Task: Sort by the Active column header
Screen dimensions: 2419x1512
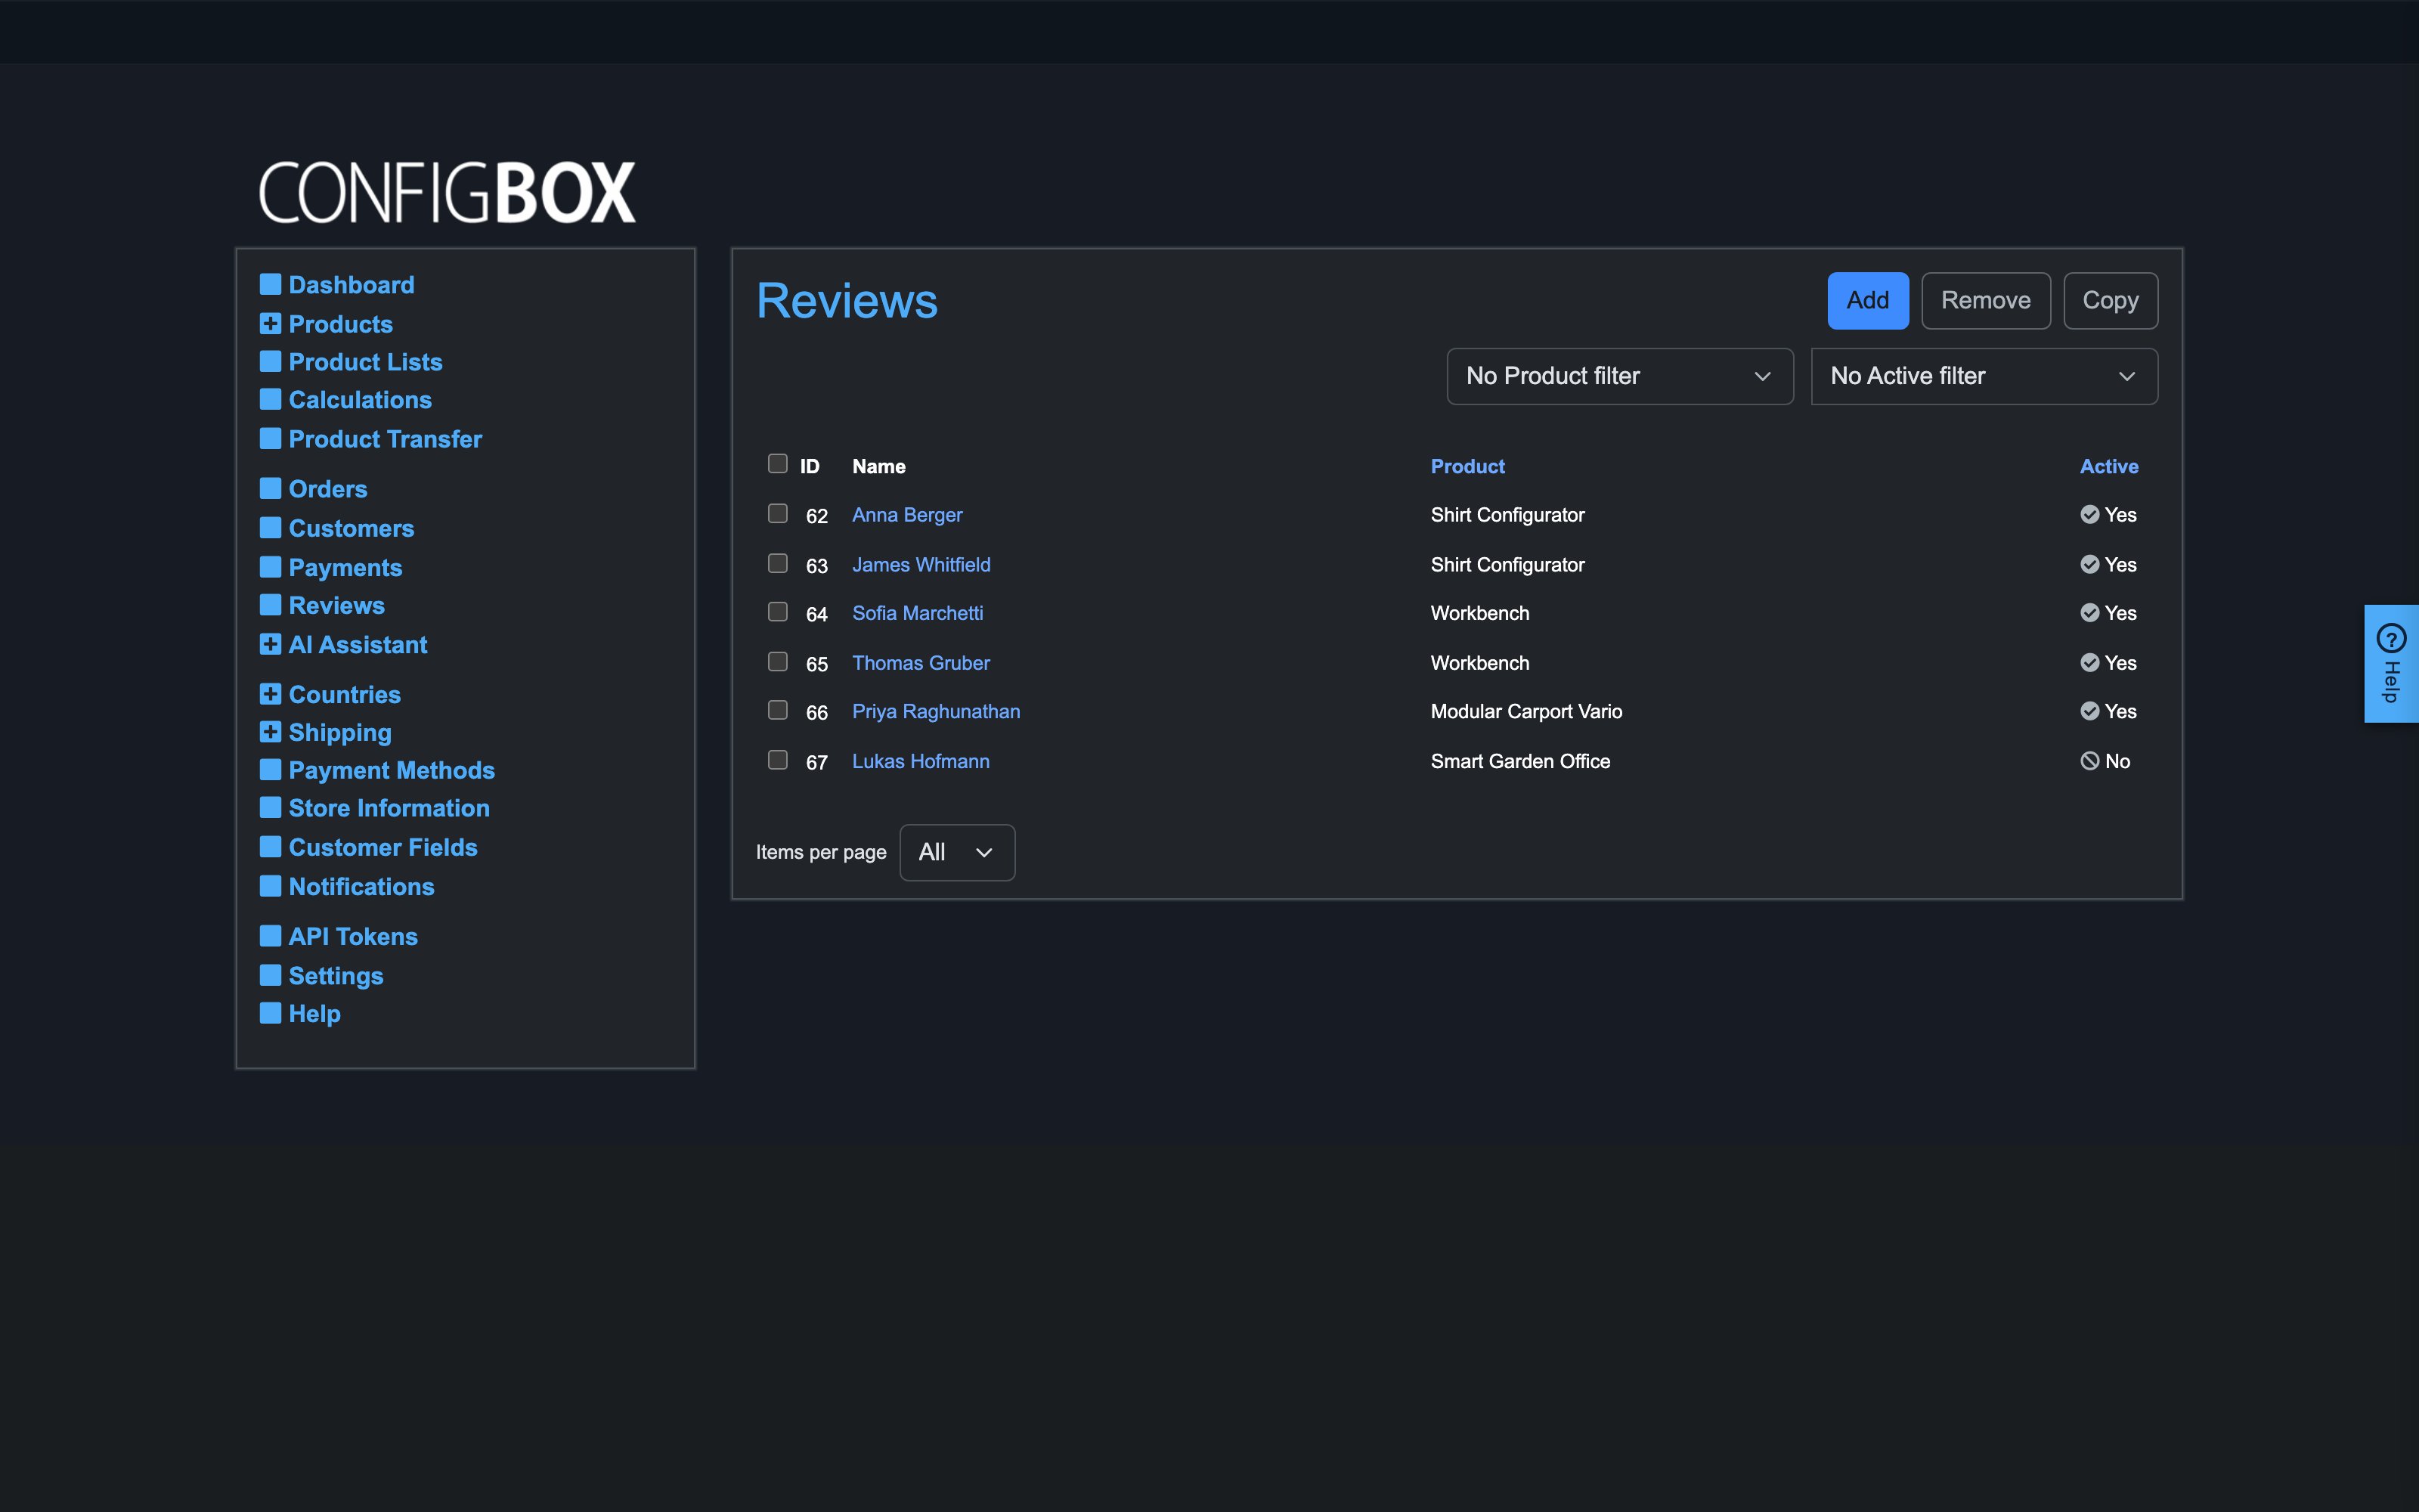Action: tap(2108, 466)
